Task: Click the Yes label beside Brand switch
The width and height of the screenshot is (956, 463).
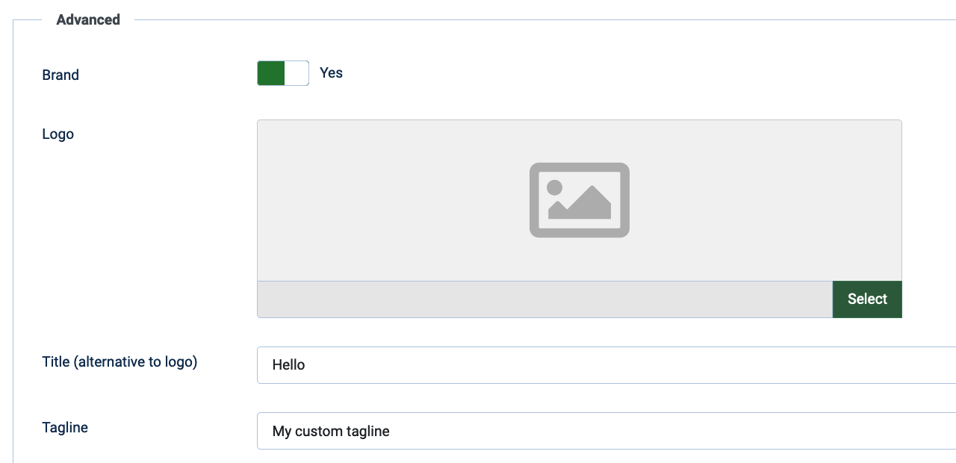Action: pyautogui.click(x=331, y=72)
